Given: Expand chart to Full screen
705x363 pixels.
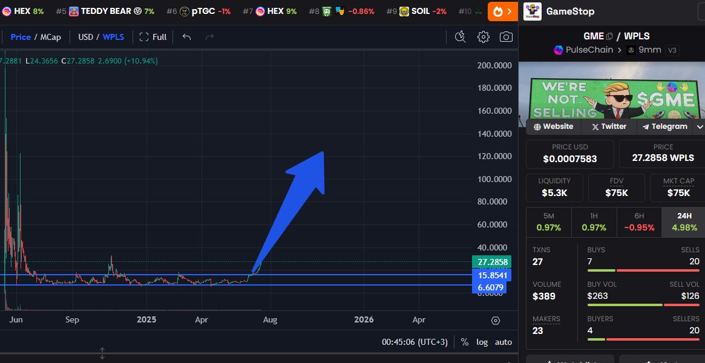Looking at the screenshot, I should tap(153, 37).
